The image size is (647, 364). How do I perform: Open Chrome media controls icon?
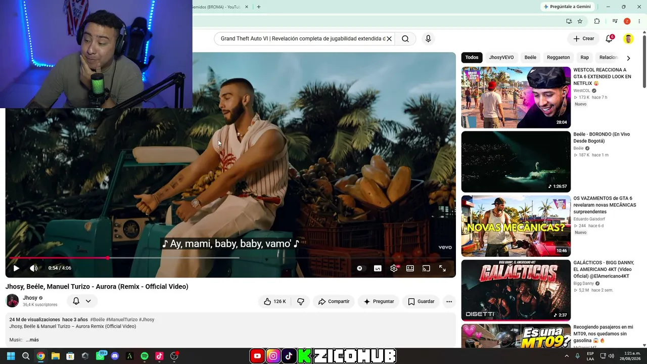(x=615, y=21)
